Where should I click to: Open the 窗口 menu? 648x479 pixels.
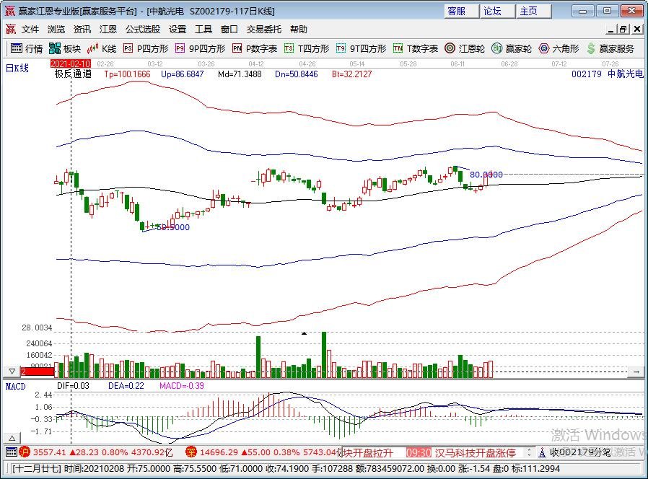[x=229, y=30]
